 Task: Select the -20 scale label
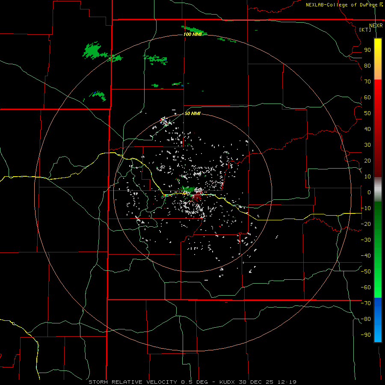tap(366, 224)
